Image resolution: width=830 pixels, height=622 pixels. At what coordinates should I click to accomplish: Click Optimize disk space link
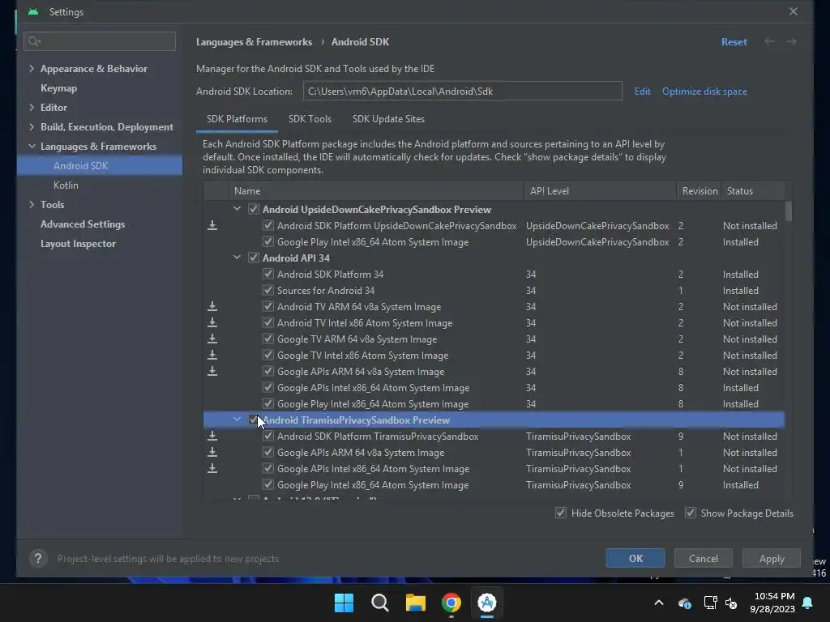704,92
